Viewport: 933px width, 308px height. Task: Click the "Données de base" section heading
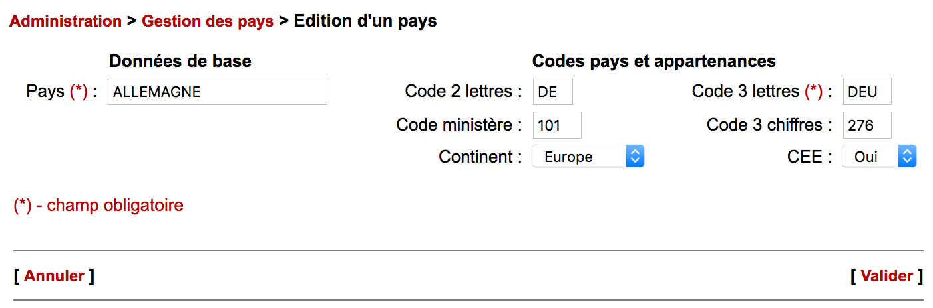point(180,62)
